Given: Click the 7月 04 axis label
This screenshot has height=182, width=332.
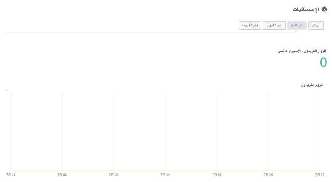Looking at the screenshot, I should tap(165, 174).
